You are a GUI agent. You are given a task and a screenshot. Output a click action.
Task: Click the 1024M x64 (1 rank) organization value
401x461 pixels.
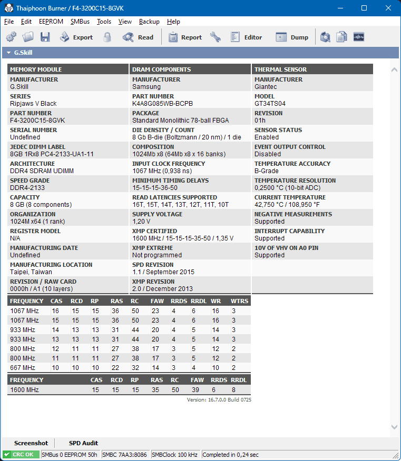pos(38,222)
